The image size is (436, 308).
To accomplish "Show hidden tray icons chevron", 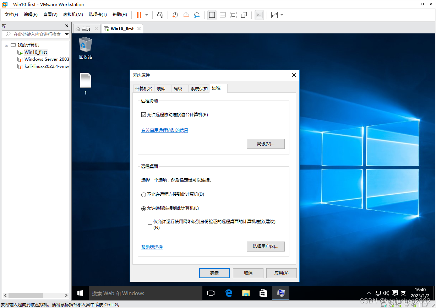I will [x=369, y=293].
